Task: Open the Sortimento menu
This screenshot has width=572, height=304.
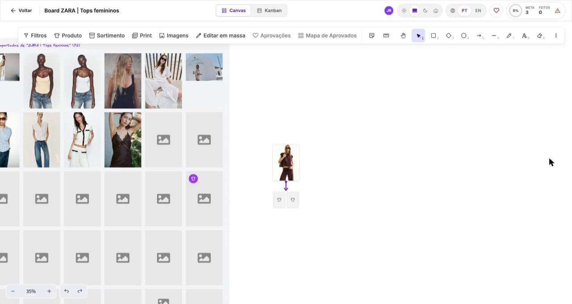Action: 107,36
